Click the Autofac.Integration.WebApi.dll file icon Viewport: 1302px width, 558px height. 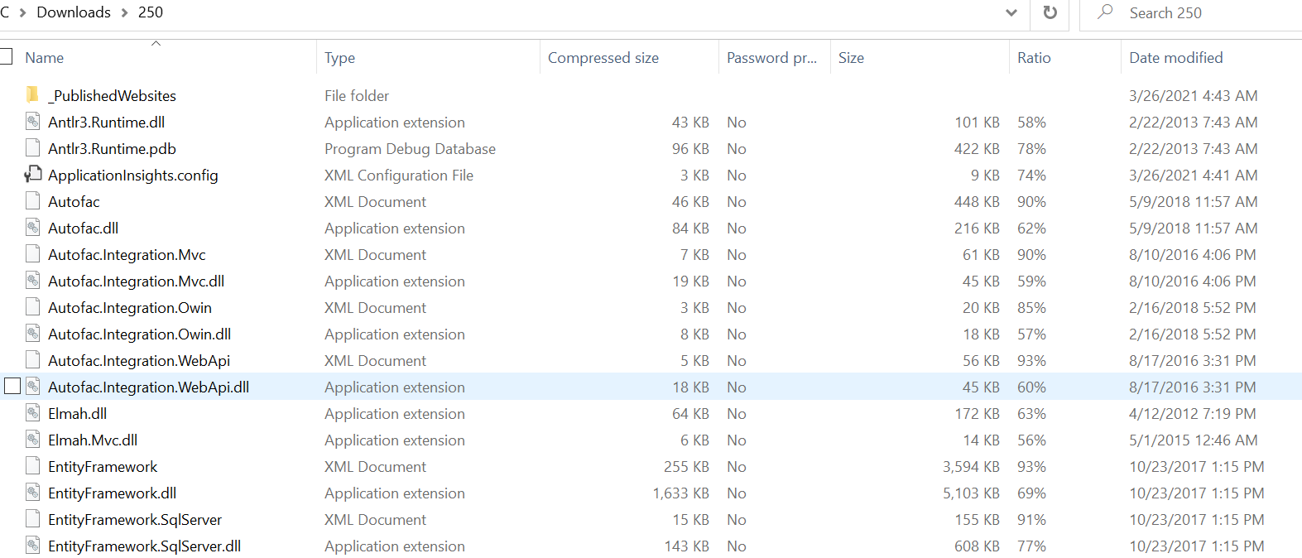coord(32,387)
